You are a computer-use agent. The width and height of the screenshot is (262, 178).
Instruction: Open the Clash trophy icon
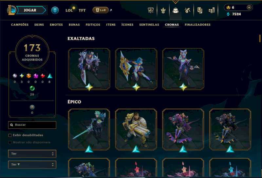[x=151, y=10]
